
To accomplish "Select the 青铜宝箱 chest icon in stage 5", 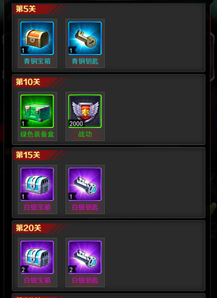I will pos(37,38).
